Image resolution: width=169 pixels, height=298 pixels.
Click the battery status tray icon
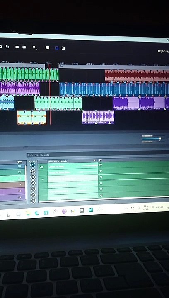162,207
